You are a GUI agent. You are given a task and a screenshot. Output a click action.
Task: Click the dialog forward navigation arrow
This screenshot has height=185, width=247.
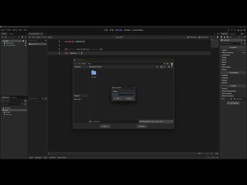coord(77,64)
